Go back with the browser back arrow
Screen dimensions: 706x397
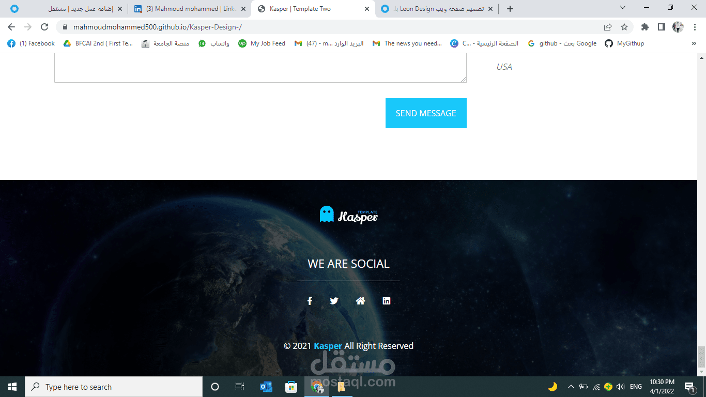pos(11,27)
